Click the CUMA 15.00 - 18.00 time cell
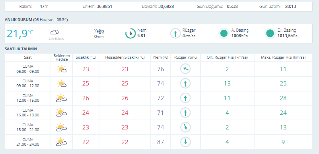Image resolution: width=319 pixels, height=154 pixels. coord(28,113)
